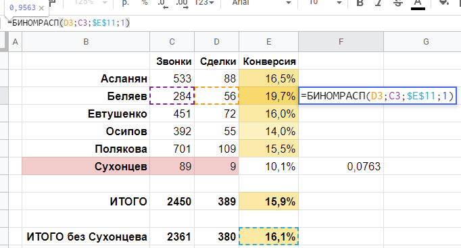Image resolution: width=461 pixels, height=248 pixels.
Task: Open the font size dropdown
Action: [x=325, y=3]
